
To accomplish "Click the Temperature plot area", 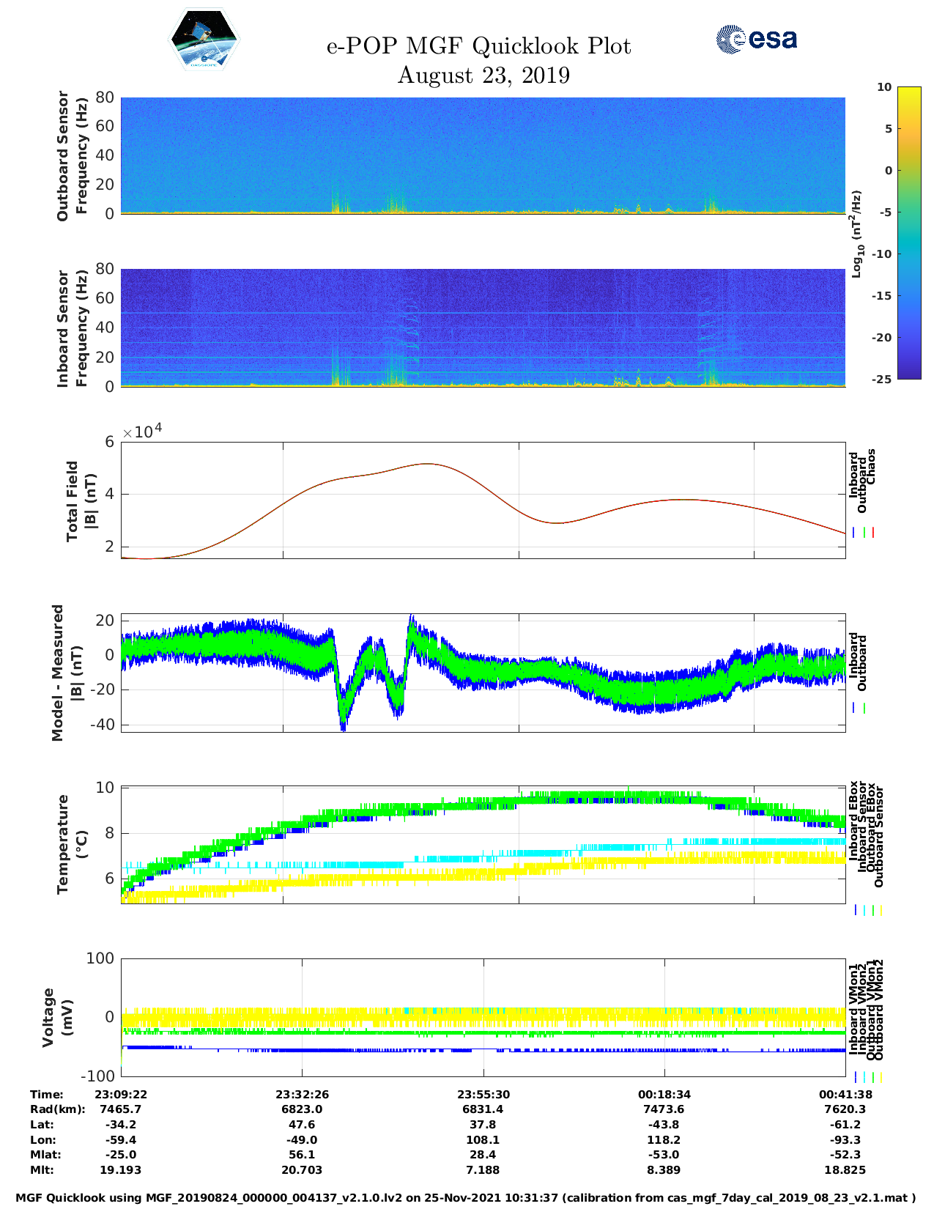I will coord(483,845).
